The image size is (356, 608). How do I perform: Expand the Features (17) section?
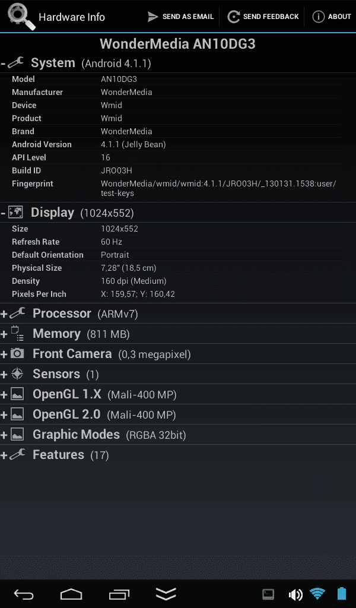(x=178, y=454)
